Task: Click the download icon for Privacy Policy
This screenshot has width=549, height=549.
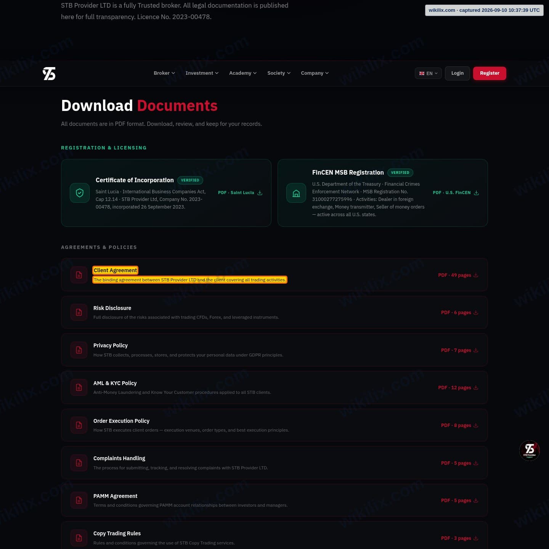Action: [476, 350]
